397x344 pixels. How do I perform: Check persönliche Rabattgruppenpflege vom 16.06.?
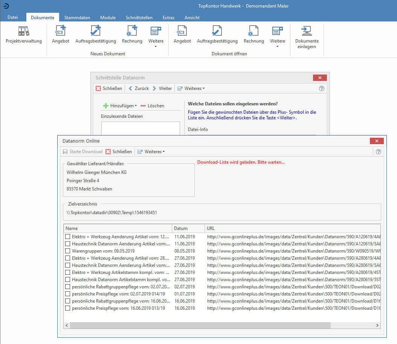[x=67, y=301]
